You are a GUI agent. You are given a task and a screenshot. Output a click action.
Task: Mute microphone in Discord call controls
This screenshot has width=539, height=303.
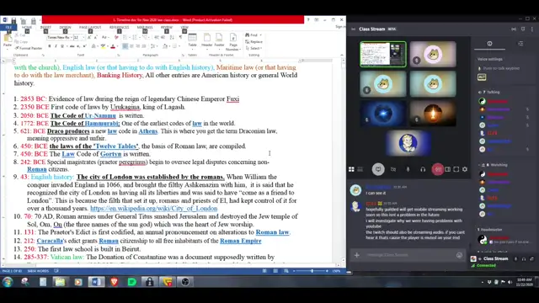408,169
